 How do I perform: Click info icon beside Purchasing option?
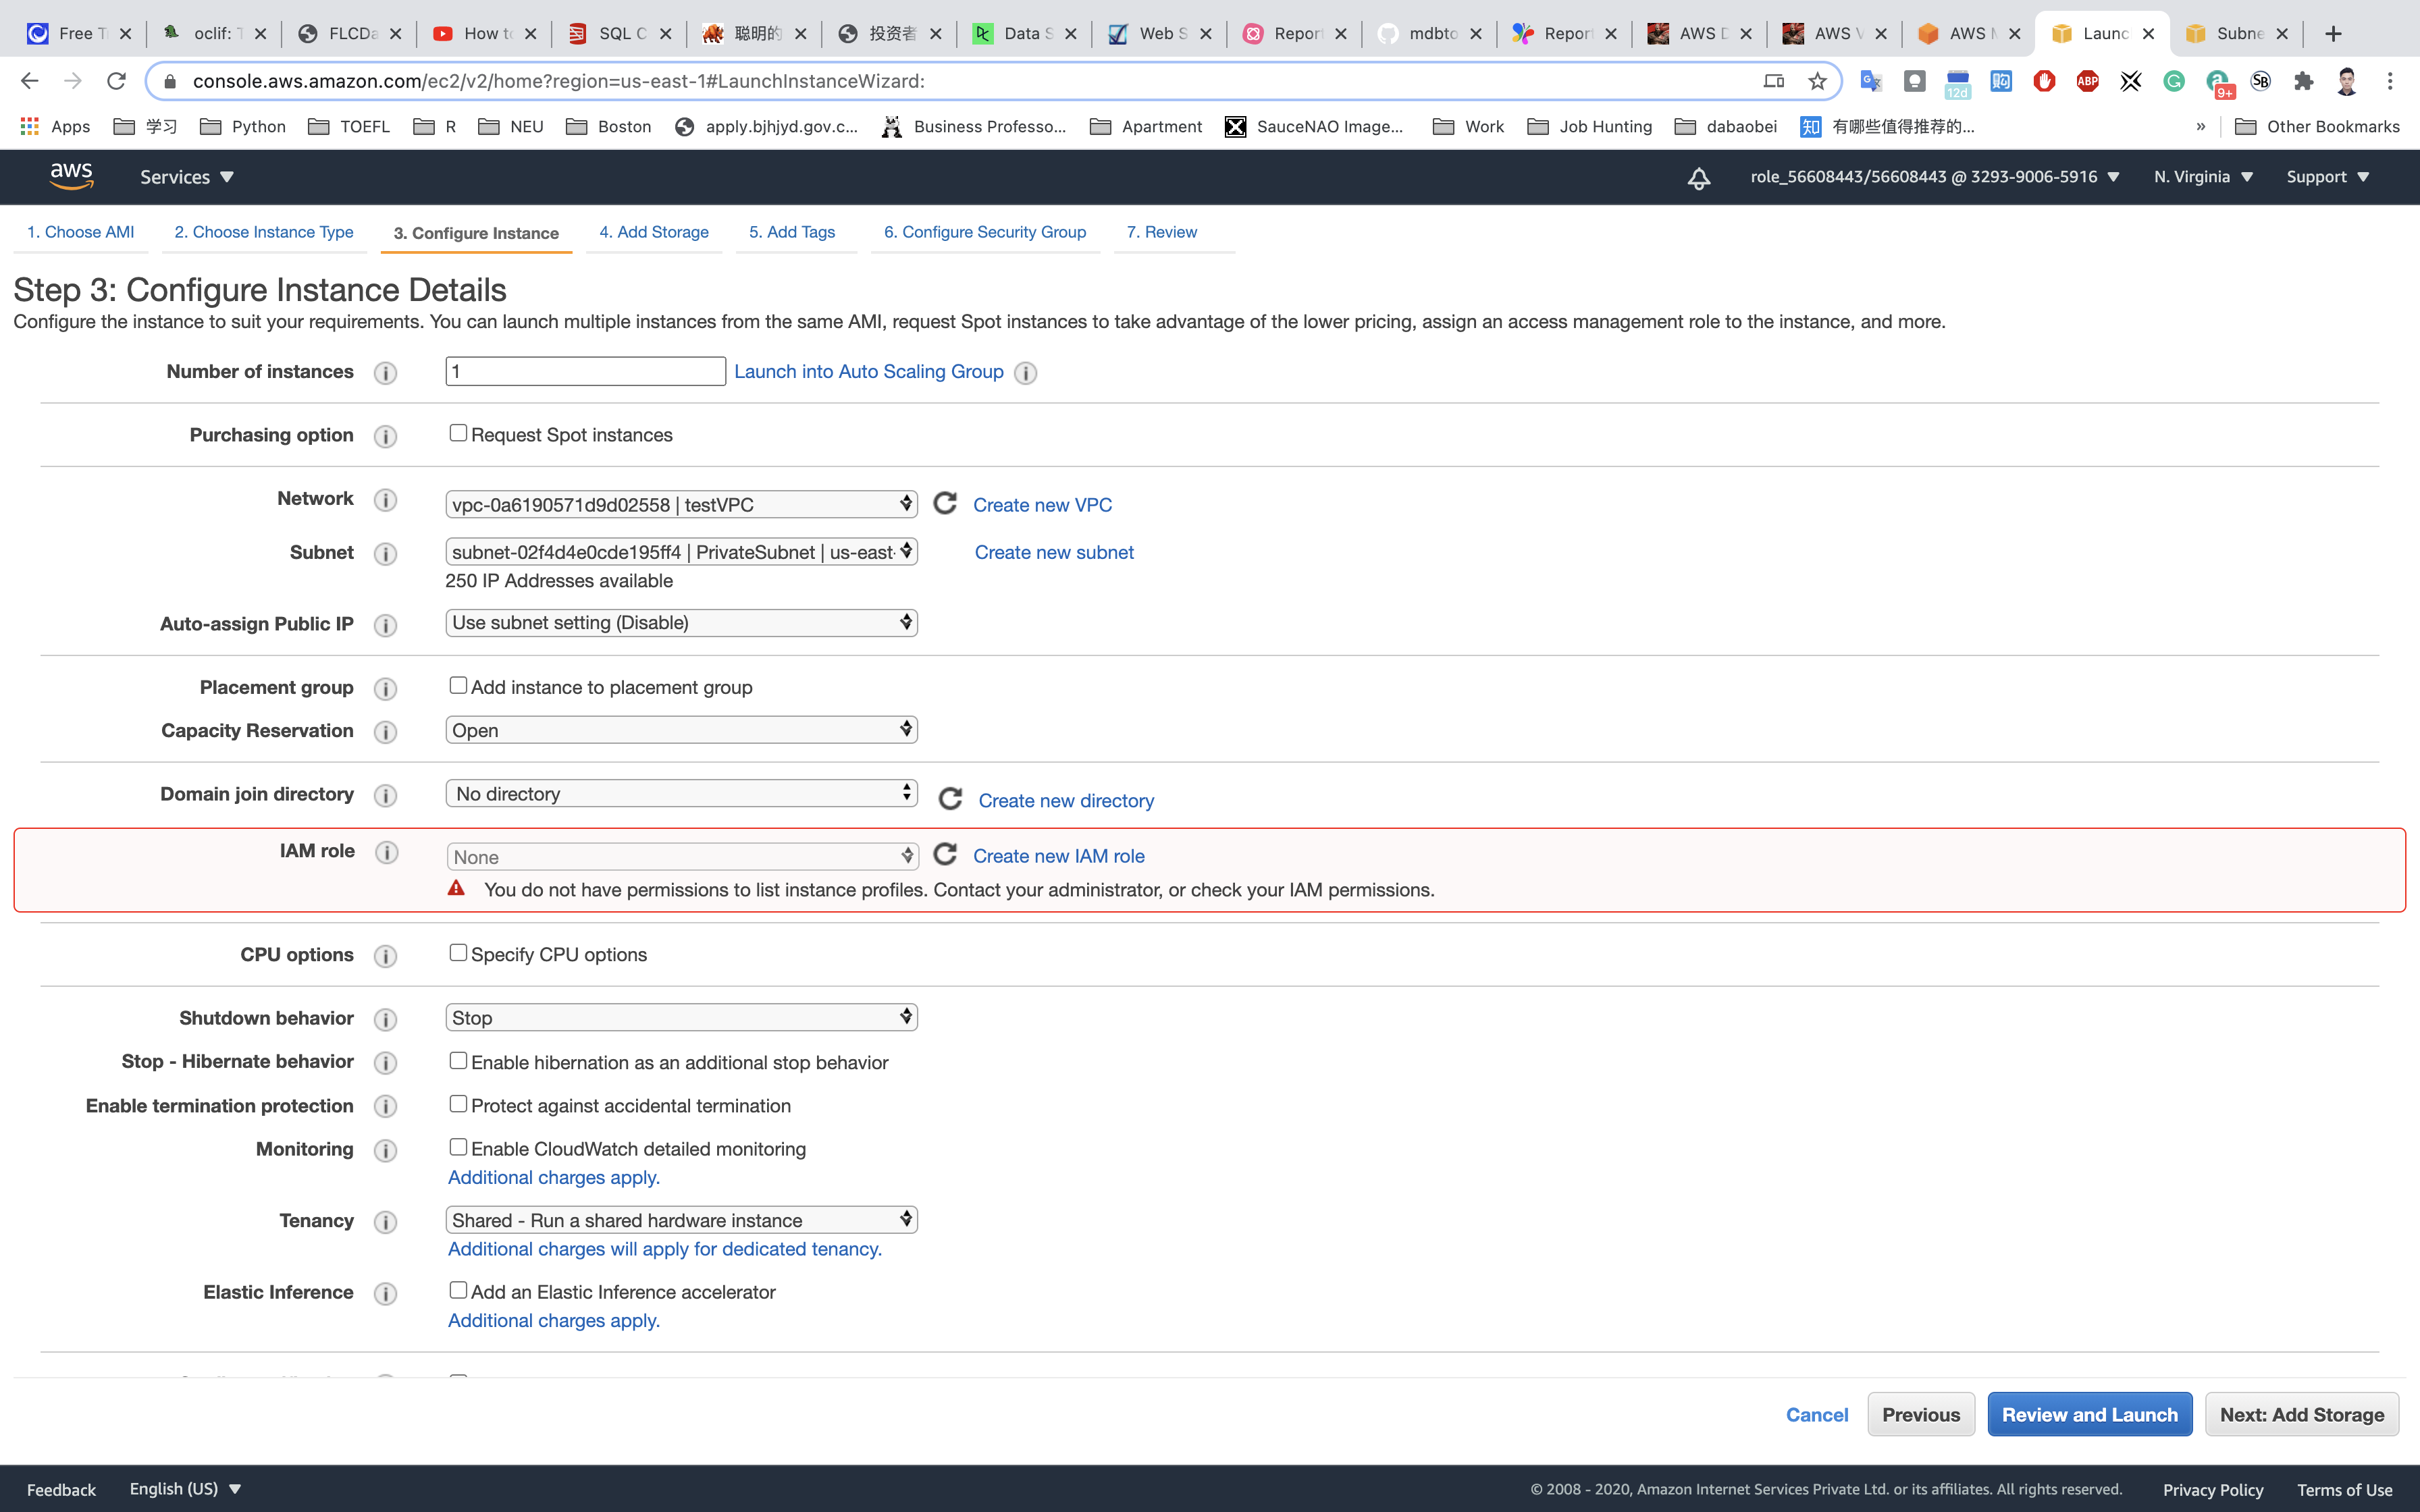tap(385, 436)
